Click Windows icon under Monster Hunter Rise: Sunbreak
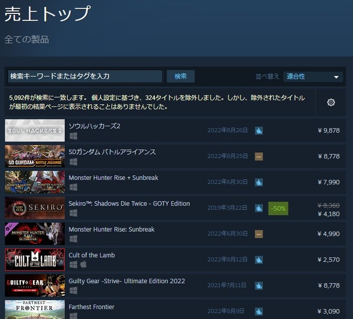The width and height of the screenshot is (353, 319). tap(74, 239)
